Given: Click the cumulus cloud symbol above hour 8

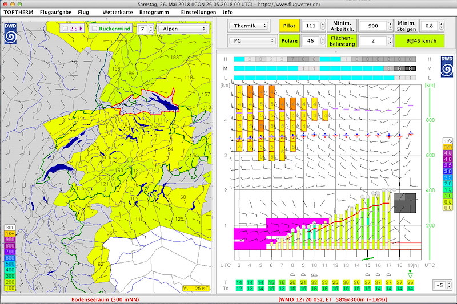Looking at the screenshot, I should tap(292, 274).
